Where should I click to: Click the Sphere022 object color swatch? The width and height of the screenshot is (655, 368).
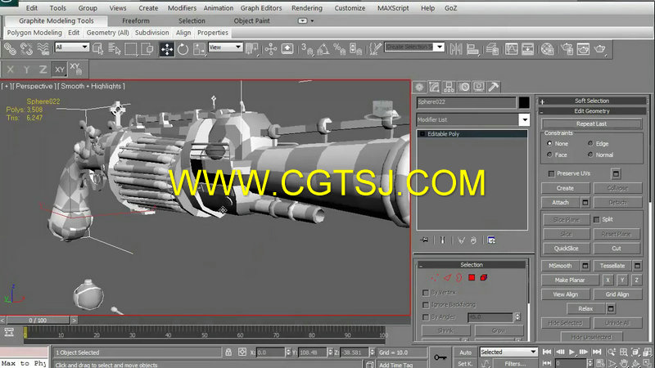pyautogui.click(x=524, y=102)
